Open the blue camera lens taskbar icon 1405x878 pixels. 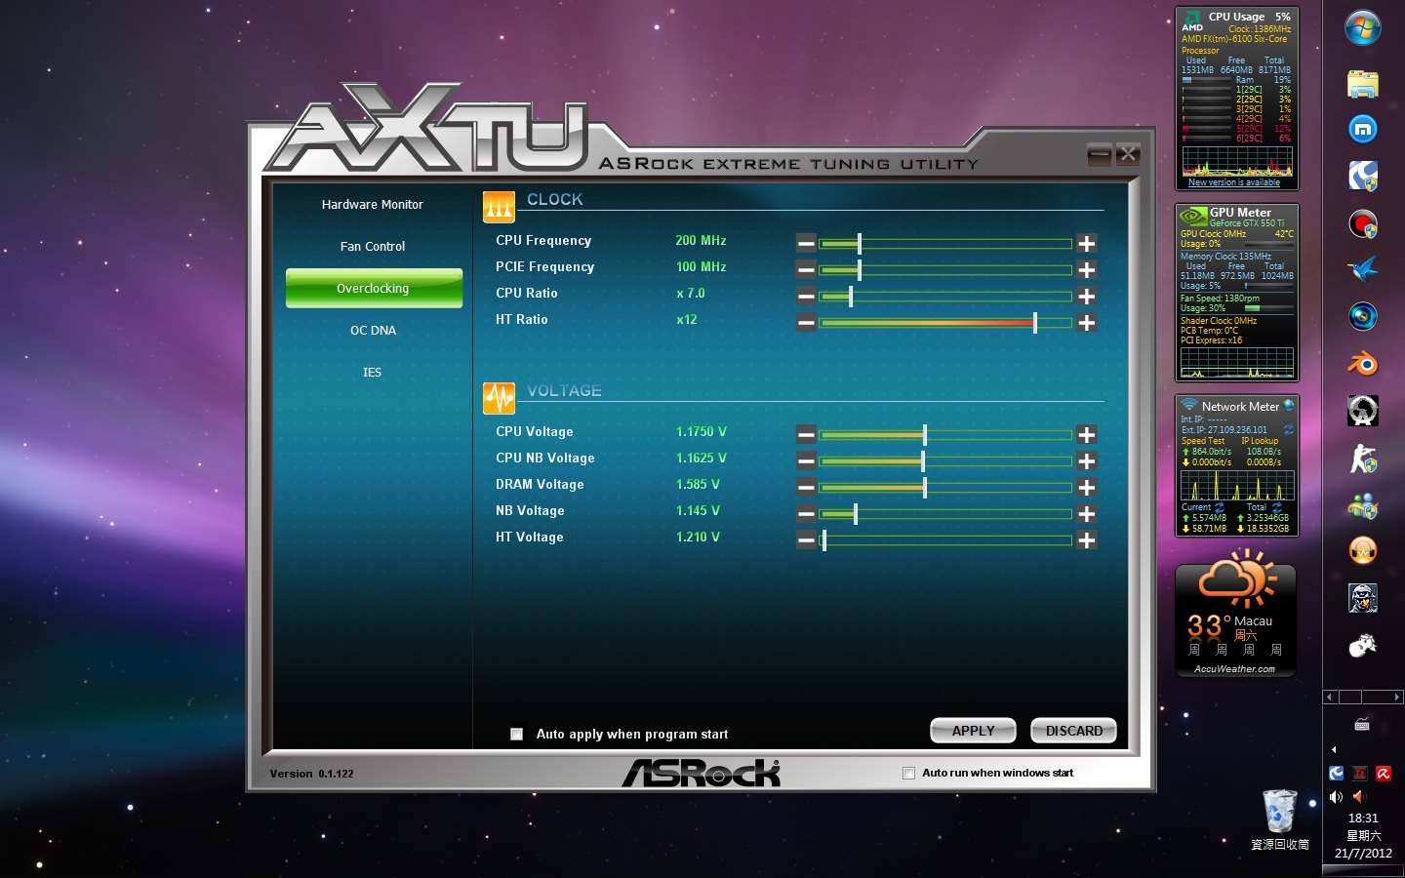coord(1363,316)
